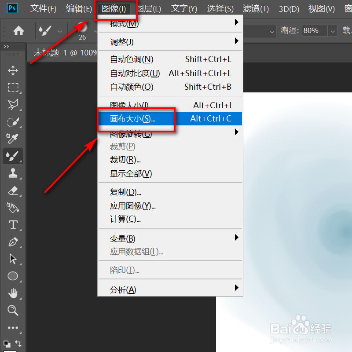This screenshot has width=352, height=352.
Task: Expand the 分析(A) submenu
Action: (171, 289)
